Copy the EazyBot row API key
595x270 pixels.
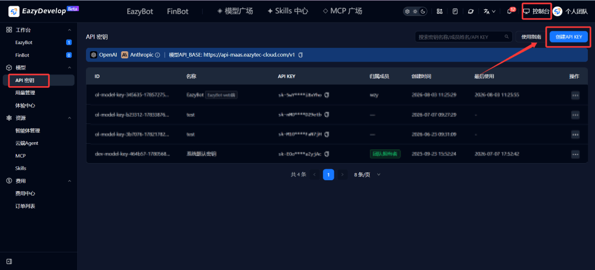click(327, 95)
